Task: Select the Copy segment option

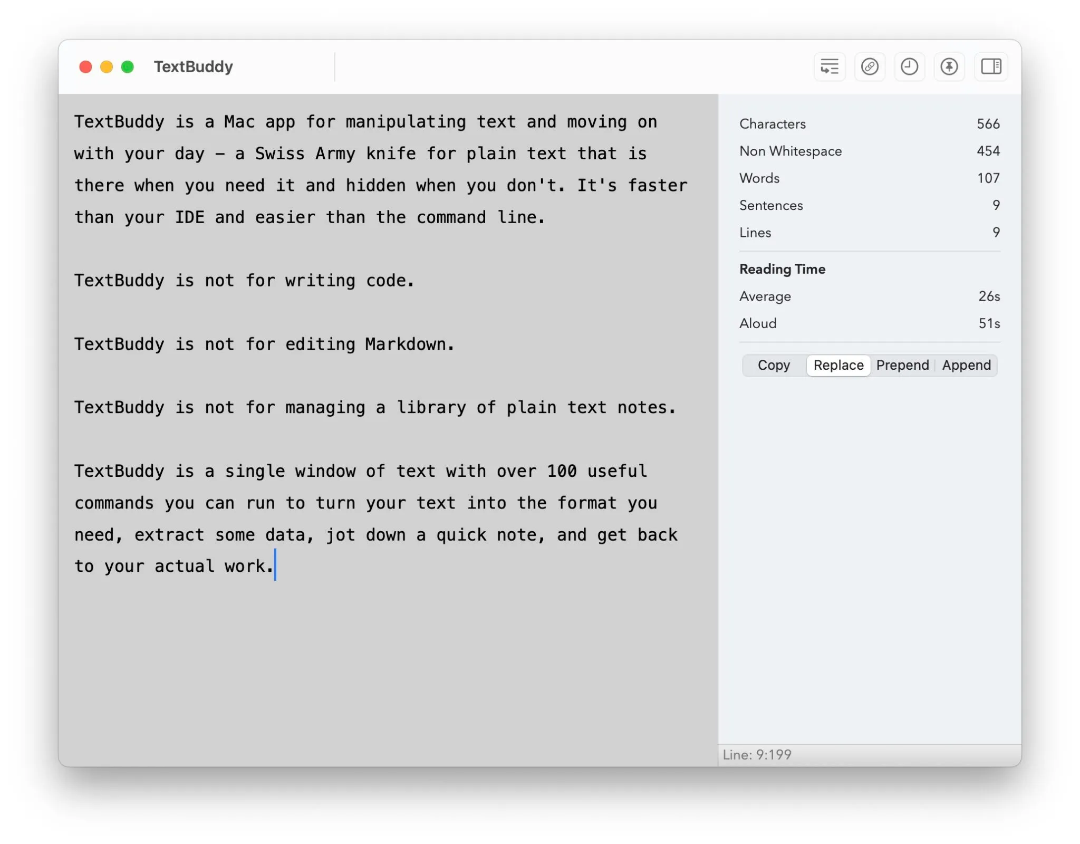Action: (x=774, y=365)
